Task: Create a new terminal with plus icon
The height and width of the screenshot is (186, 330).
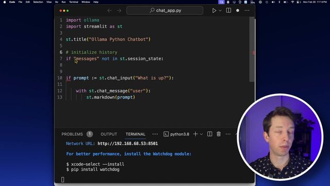Action: (195, 134)
